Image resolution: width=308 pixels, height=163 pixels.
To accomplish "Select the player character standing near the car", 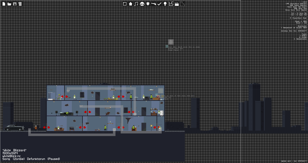I will pyautogui.click(x=36, y=128).
